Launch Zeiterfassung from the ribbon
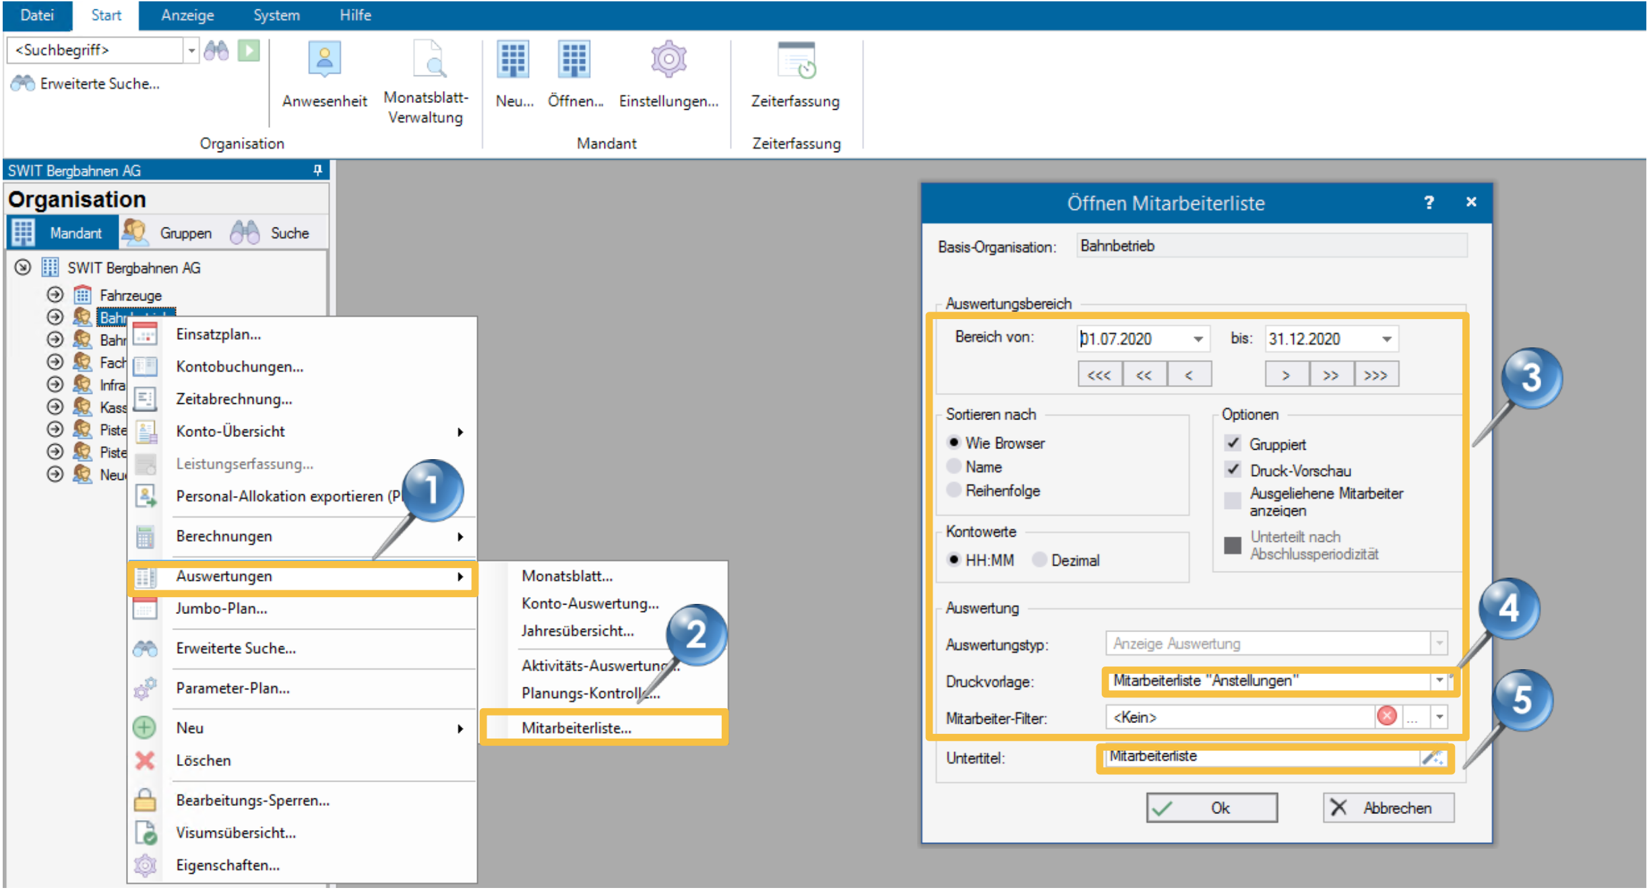Screen dimensions: 1647x890 pos(795,60)
